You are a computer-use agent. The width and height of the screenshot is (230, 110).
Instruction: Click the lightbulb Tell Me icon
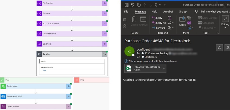coord(196,12)
